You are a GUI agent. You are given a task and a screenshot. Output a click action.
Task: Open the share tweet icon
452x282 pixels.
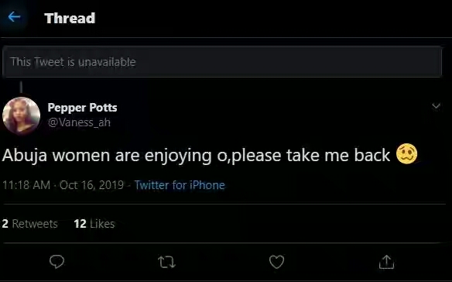click(386, 262)
